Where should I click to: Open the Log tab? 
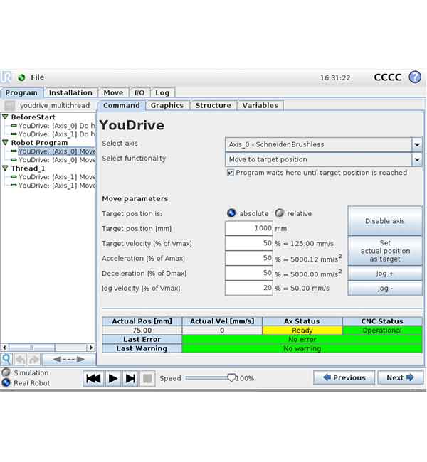point(162,92)
